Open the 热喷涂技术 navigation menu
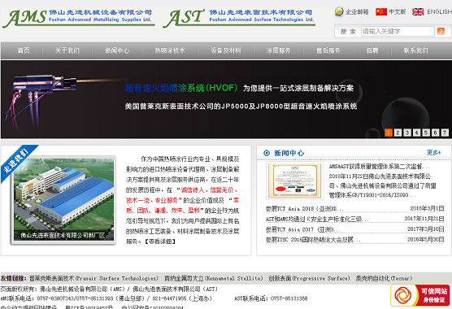Image resolution: width=452 pixels, height=309 pixels. pos(170,50)
